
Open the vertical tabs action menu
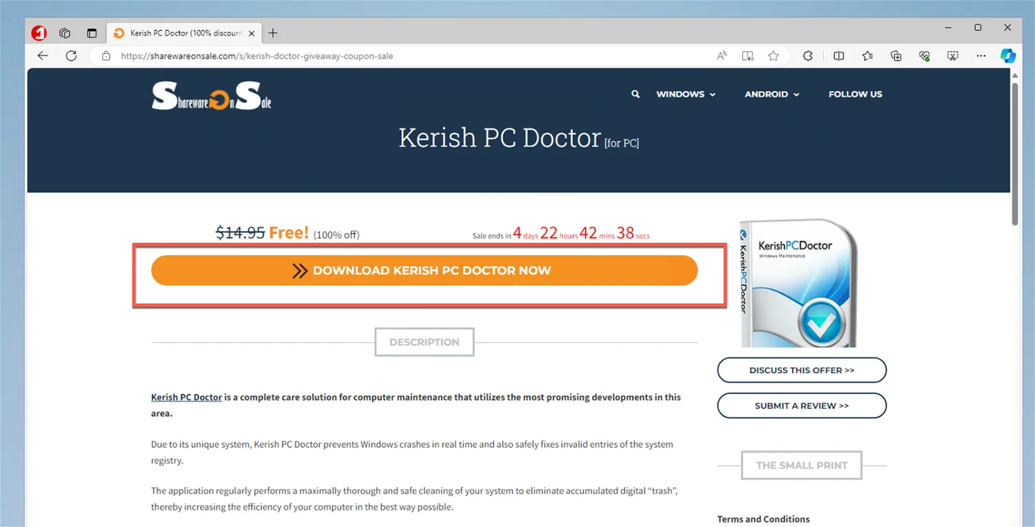tap(92, 33)
